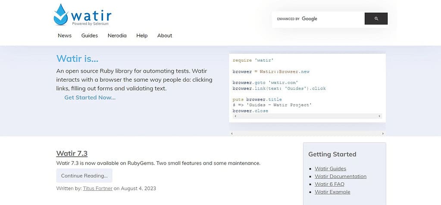Open the Help navigation item
Image resolution: width=441 pixels, height=205 pixels.
142,36
